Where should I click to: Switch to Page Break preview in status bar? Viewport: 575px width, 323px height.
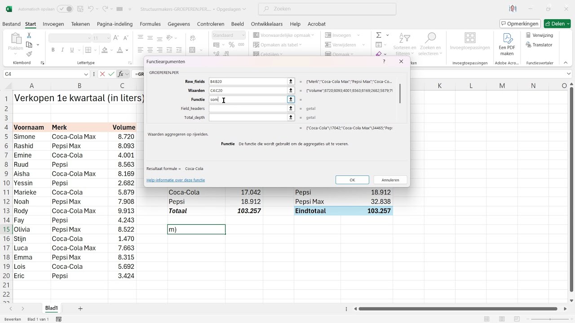517,319
